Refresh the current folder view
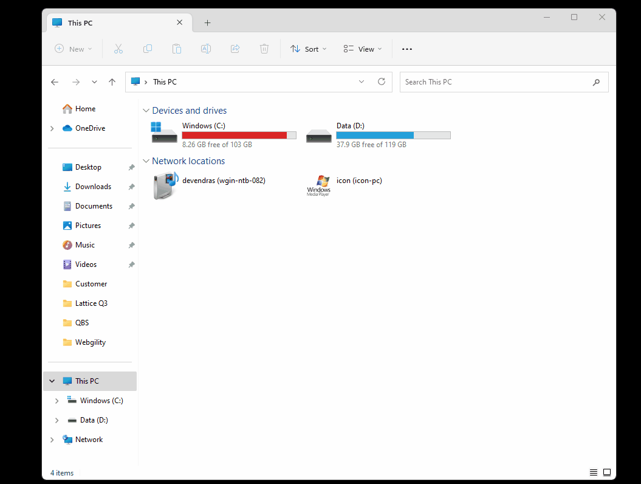641x484 pixels. 382,82
